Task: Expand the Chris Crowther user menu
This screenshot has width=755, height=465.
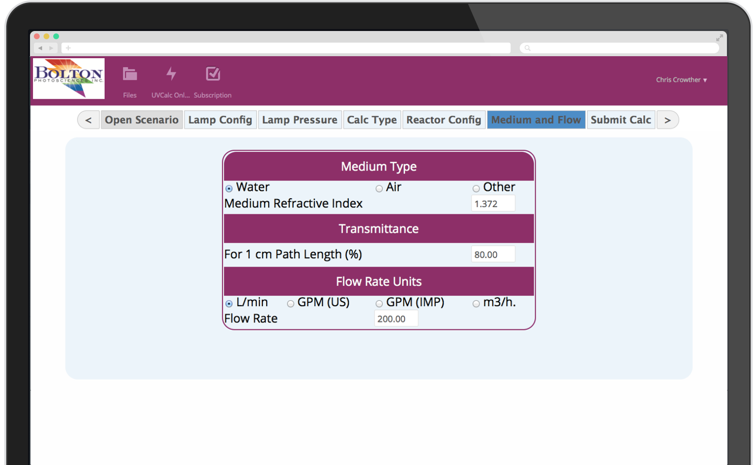Action: (x=681, y=80)
